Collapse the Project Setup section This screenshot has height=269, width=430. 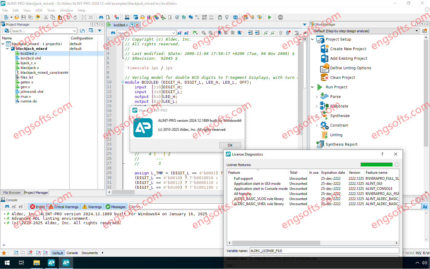tap(312, 39)
